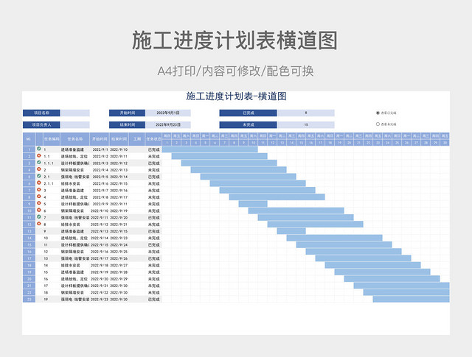472x357 pixels.
Task: Select the 查看未完成 radio button
Action: [378, 124]
